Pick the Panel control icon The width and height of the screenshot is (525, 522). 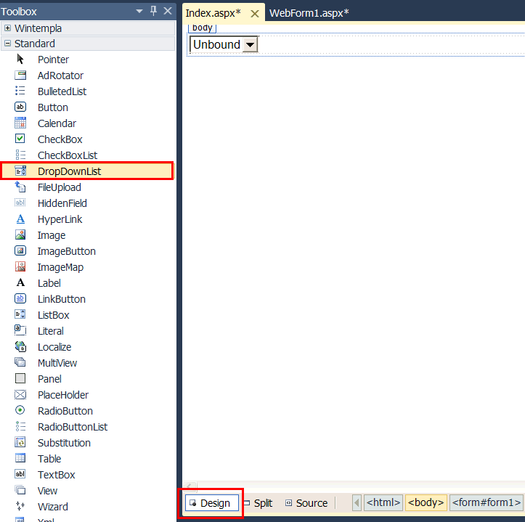[x=20, y=379]
